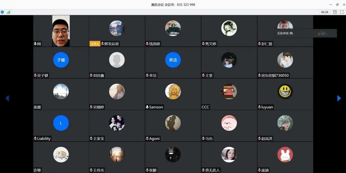Click the Liability participant name label

click(44, 139)
